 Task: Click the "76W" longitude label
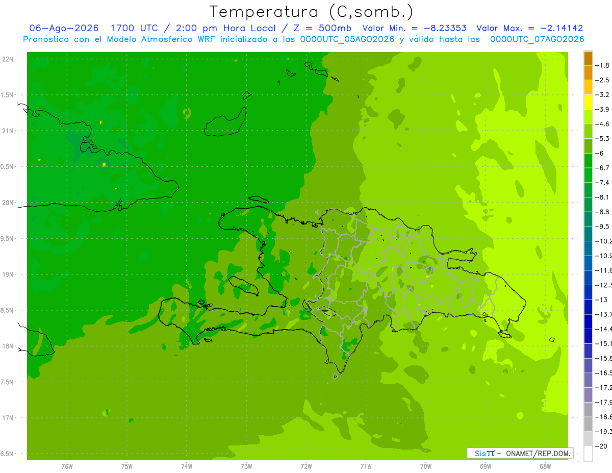pyautogui.click(x=67, y=466)
